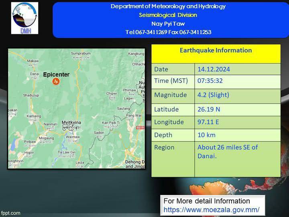This screenshot has height=217, width=289.
Task: Select the Tel and Fax number line
Action: (168, 32)
